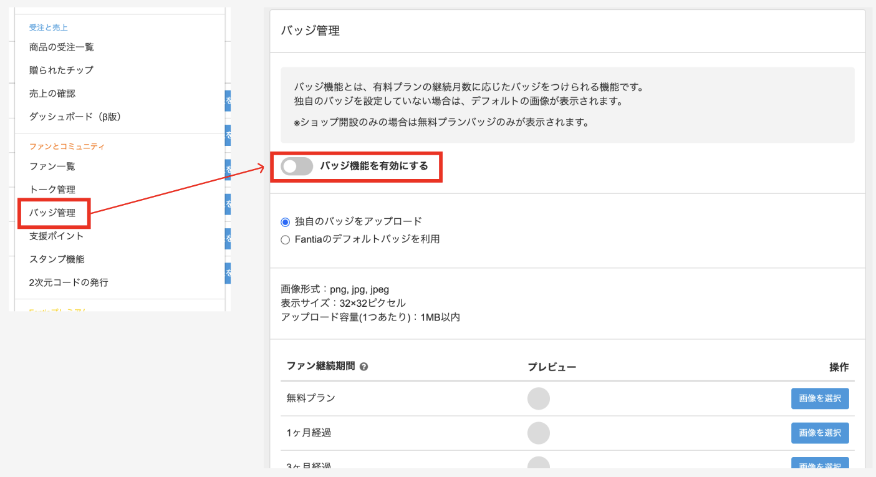Open スタンプ機能 menu item
The width and height of the screenshot is (876, 477).
coord(57,259)
